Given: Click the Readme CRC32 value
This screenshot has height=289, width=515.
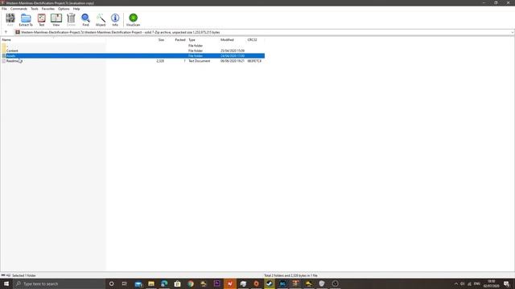Looking at the screenshot, I should pos(254,61).
